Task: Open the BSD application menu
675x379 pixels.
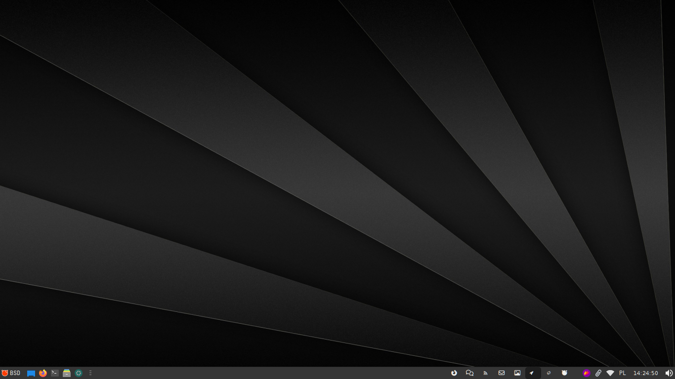Action: click(x=11, y=373)
